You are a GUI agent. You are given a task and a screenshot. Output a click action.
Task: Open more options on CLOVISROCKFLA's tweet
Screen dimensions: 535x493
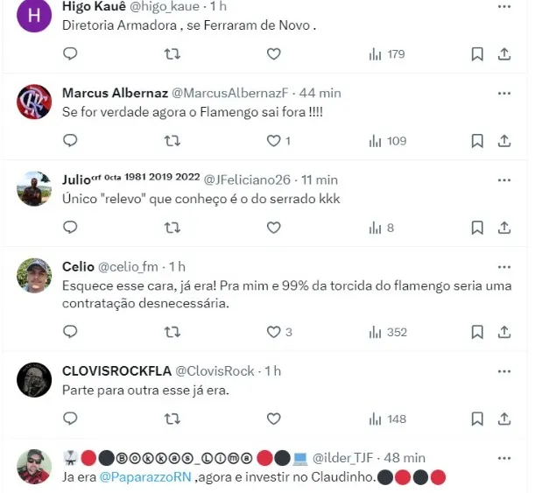(x=504, y=371)
